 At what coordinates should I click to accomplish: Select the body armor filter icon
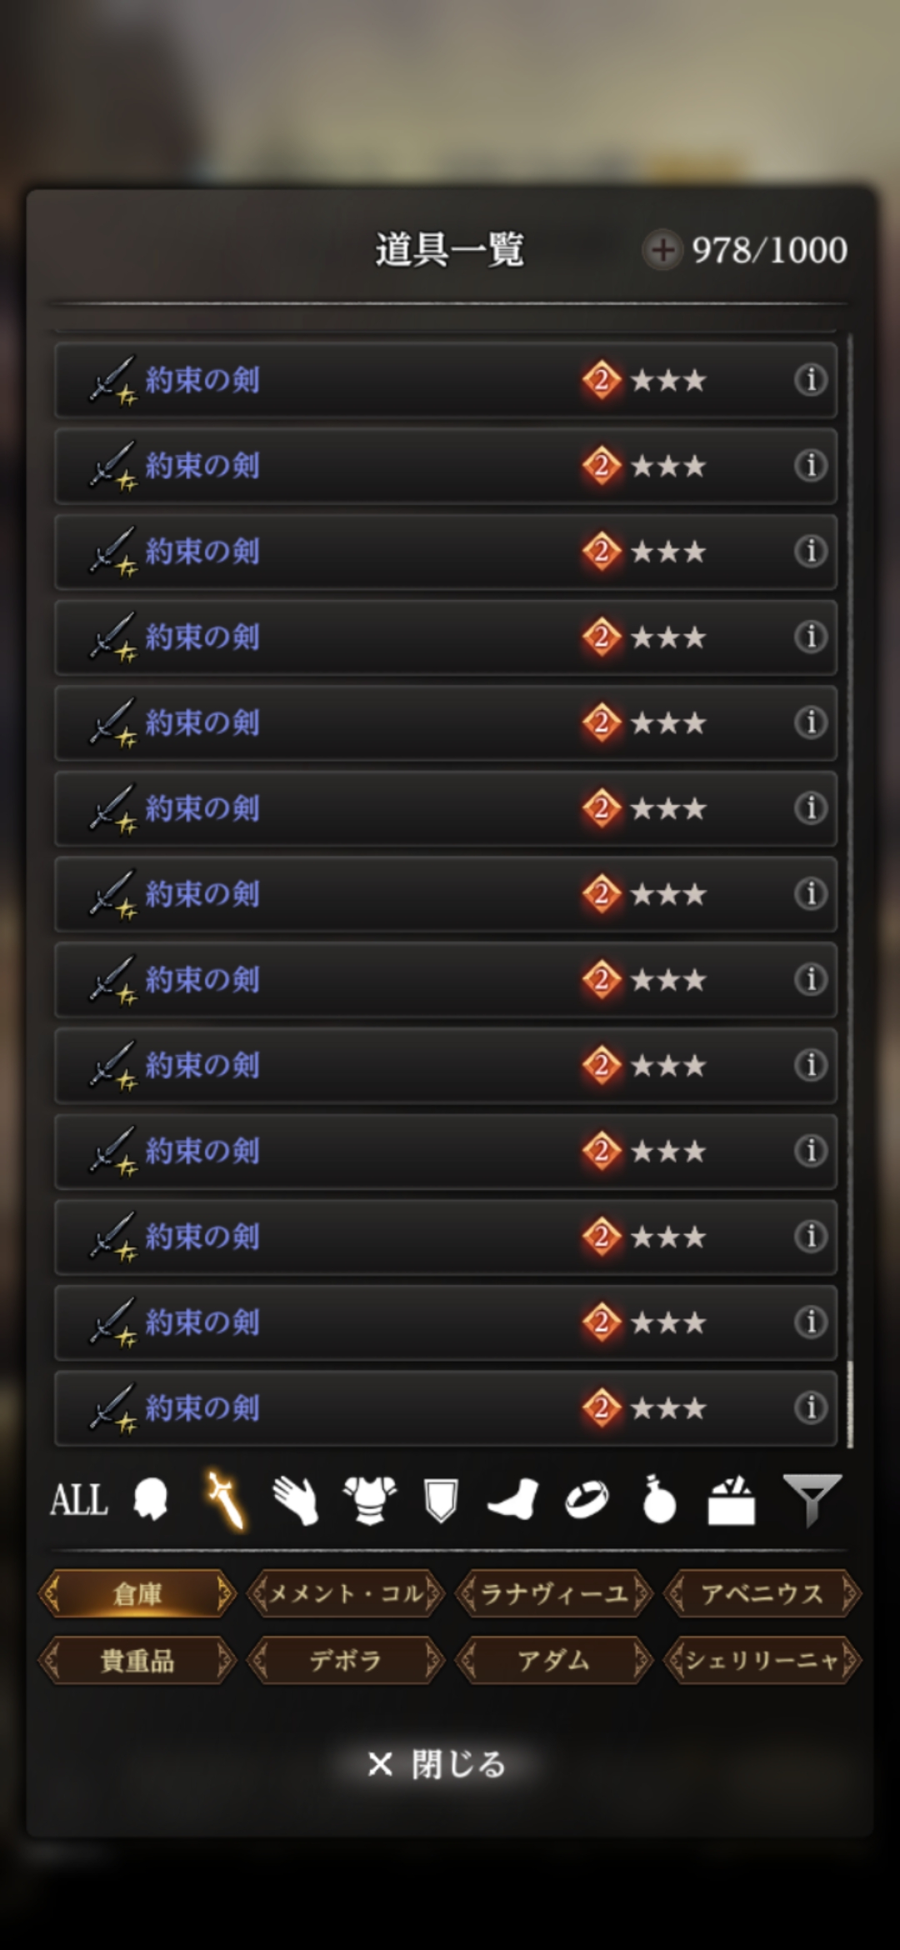(370, 1501)
